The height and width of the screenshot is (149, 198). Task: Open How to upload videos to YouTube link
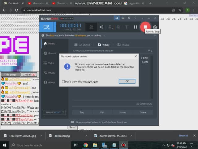(x=99, y=122)
